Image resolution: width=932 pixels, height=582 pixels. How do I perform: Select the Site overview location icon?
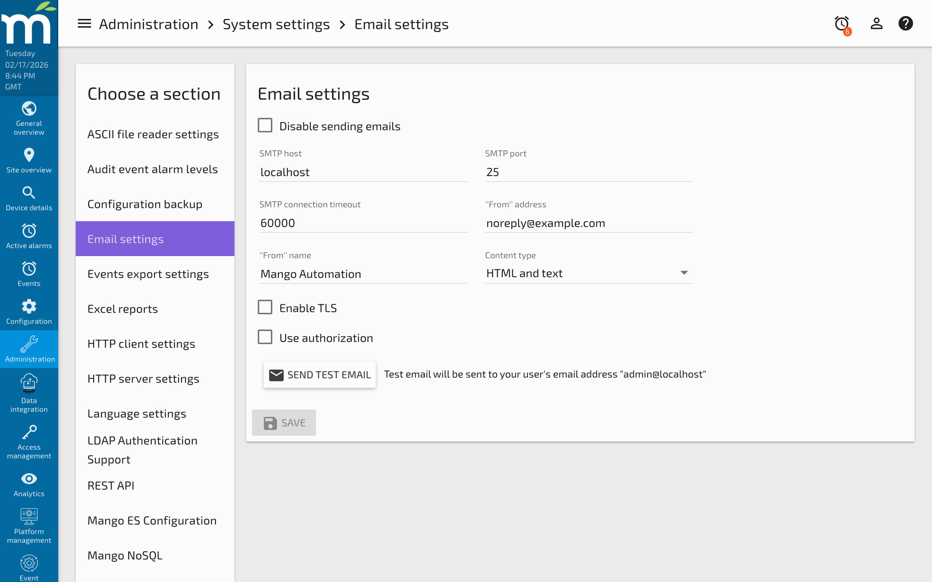pyautogui.click(x=29, y=155)
